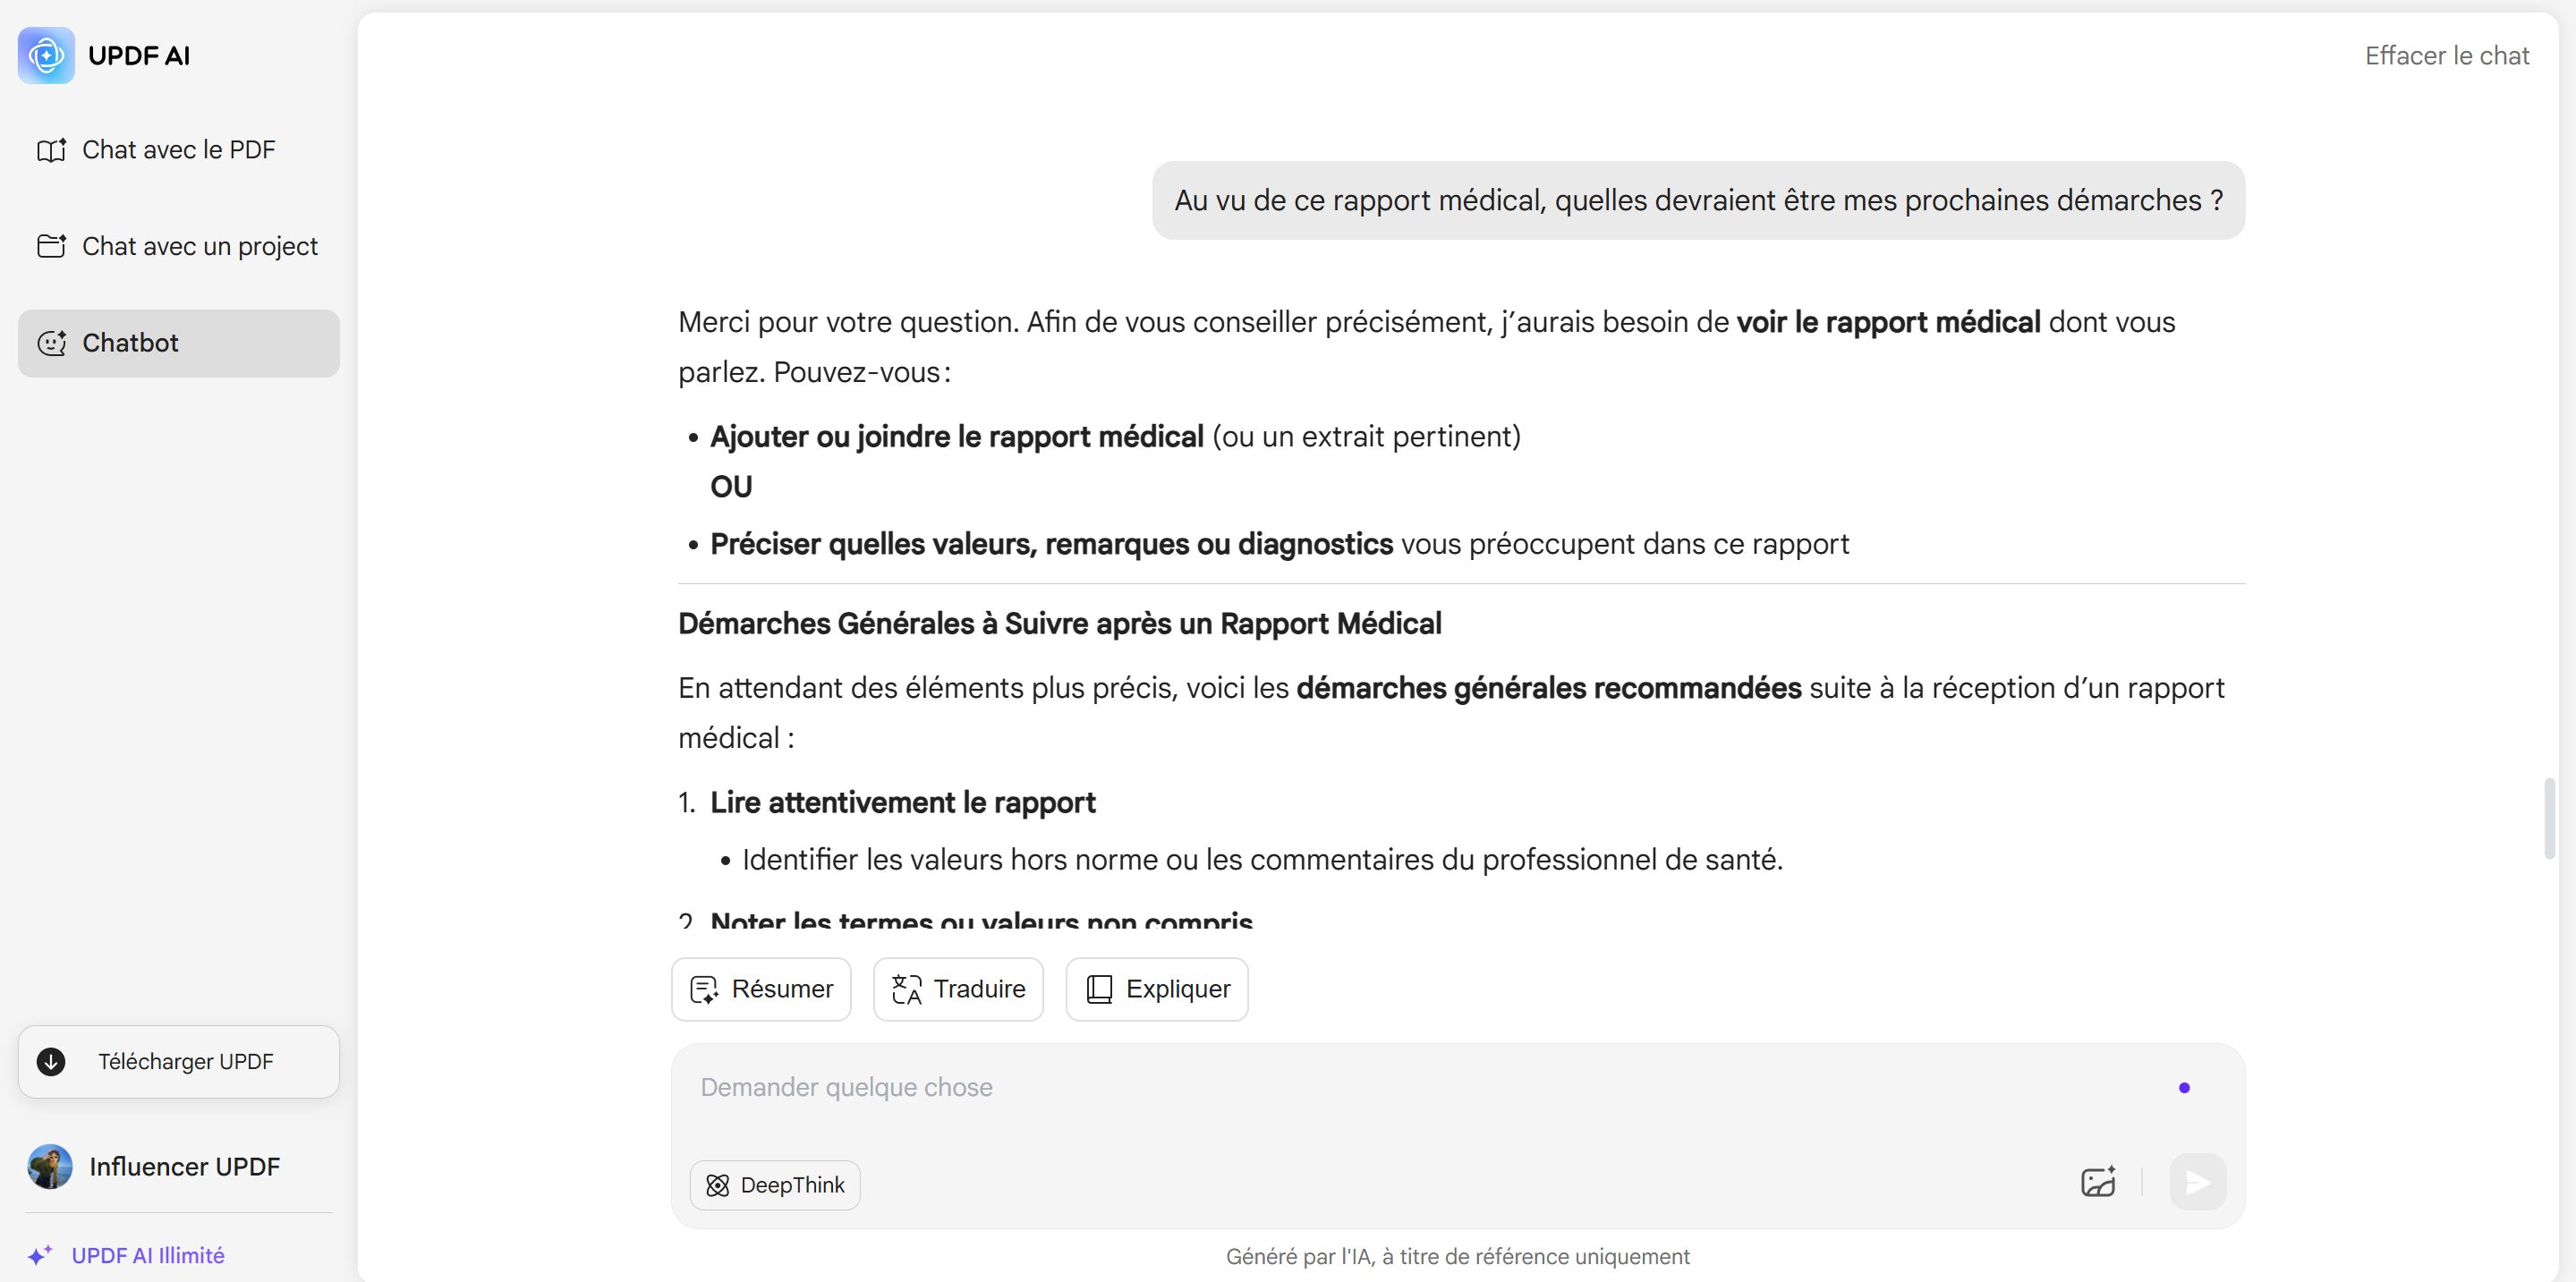Screen dimensions: 2576x1282
Task: Click the Résumer summarize icon
Action: point(704,989)
